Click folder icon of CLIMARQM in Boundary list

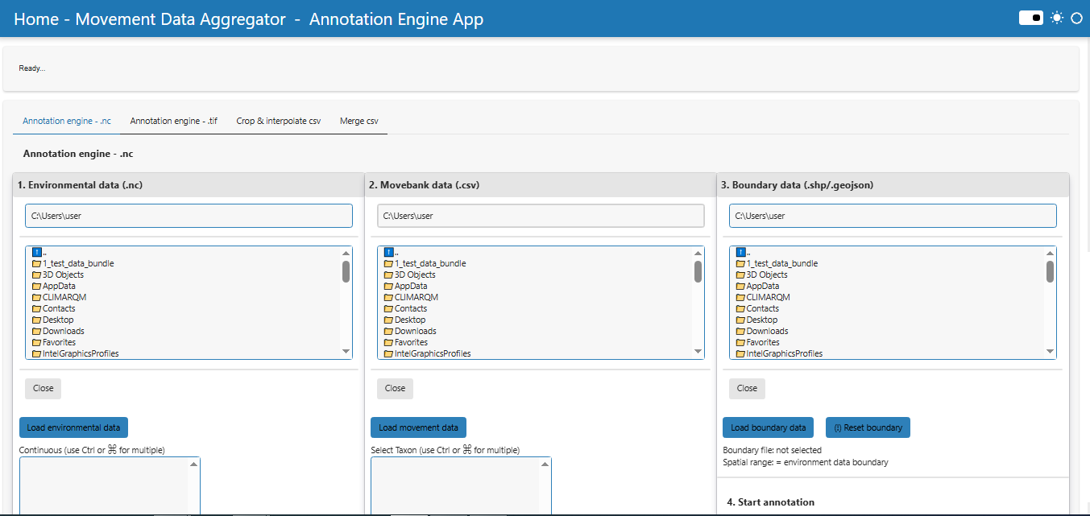(x=740, y=297)
